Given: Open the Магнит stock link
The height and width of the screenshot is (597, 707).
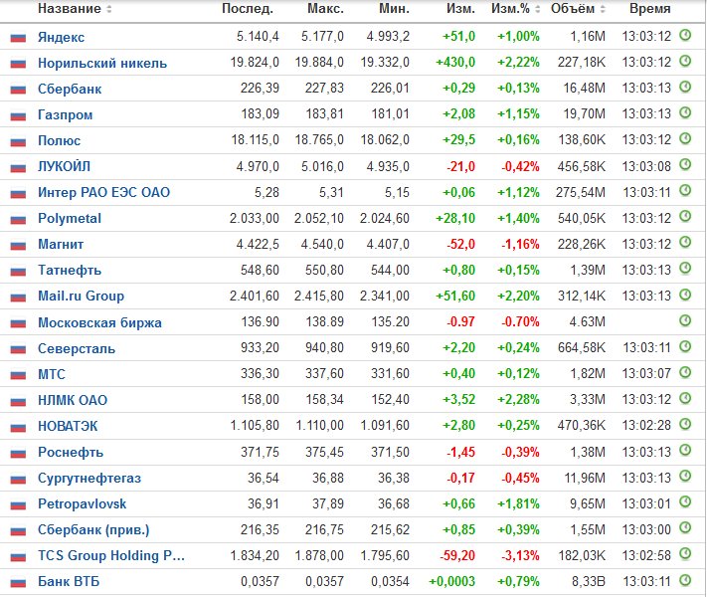Looking at the screenshot, I should tap(61, 244).
